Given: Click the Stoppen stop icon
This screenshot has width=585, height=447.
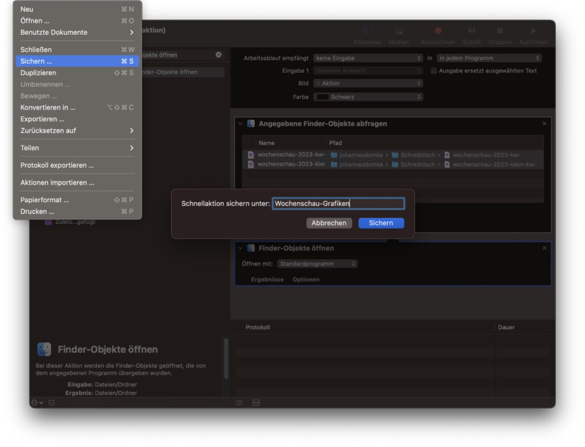Looking at the screenshot, I should (x=500, y=31).
